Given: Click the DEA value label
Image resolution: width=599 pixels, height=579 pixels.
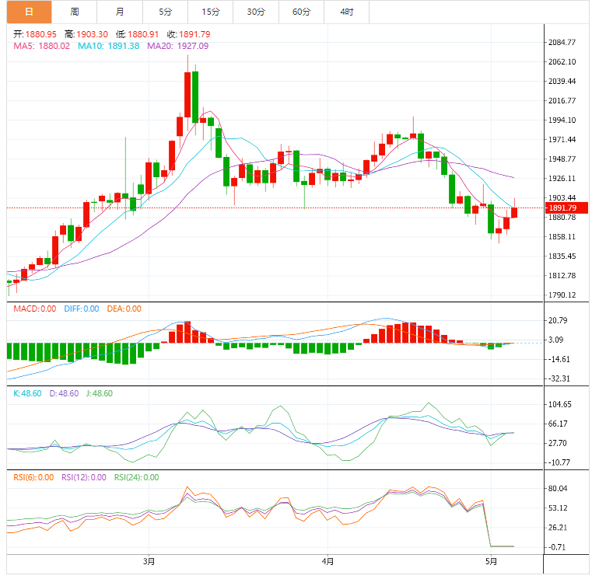Looking at the screenshot, I should click(124, 309).
